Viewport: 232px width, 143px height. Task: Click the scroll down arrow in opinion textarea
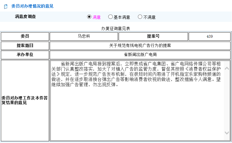[227, 133]
